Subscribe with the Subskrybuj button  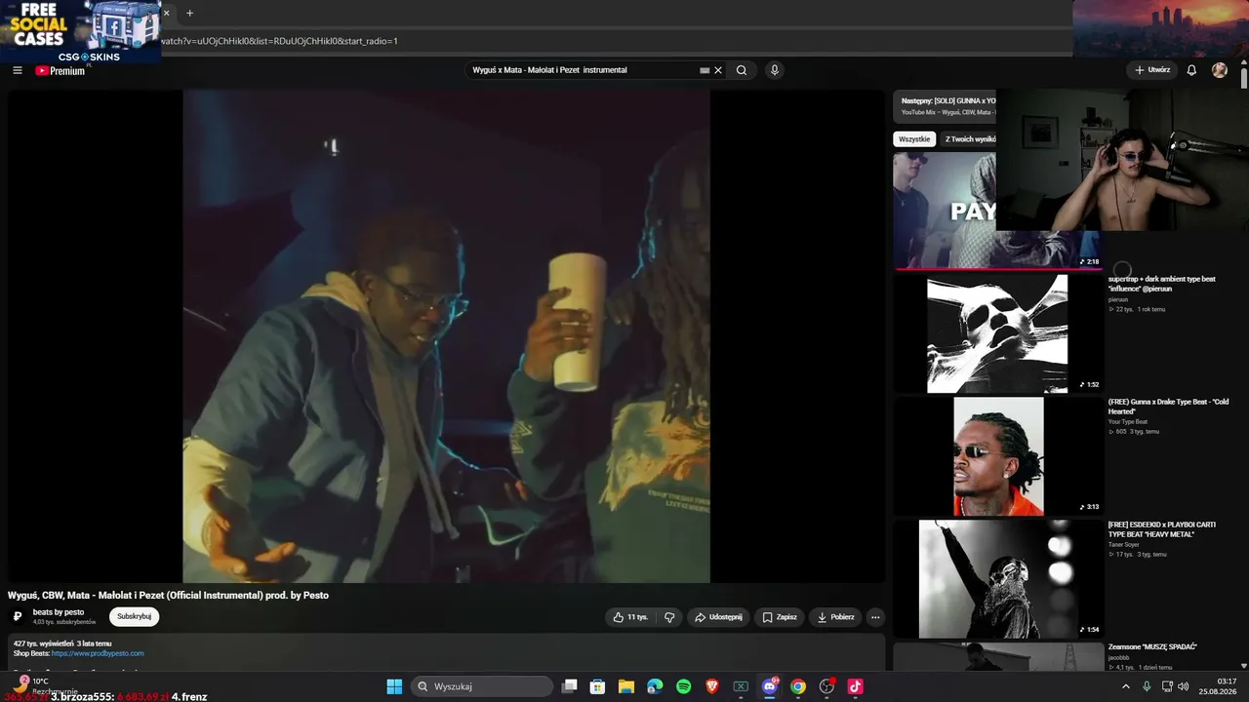(134, 616)
